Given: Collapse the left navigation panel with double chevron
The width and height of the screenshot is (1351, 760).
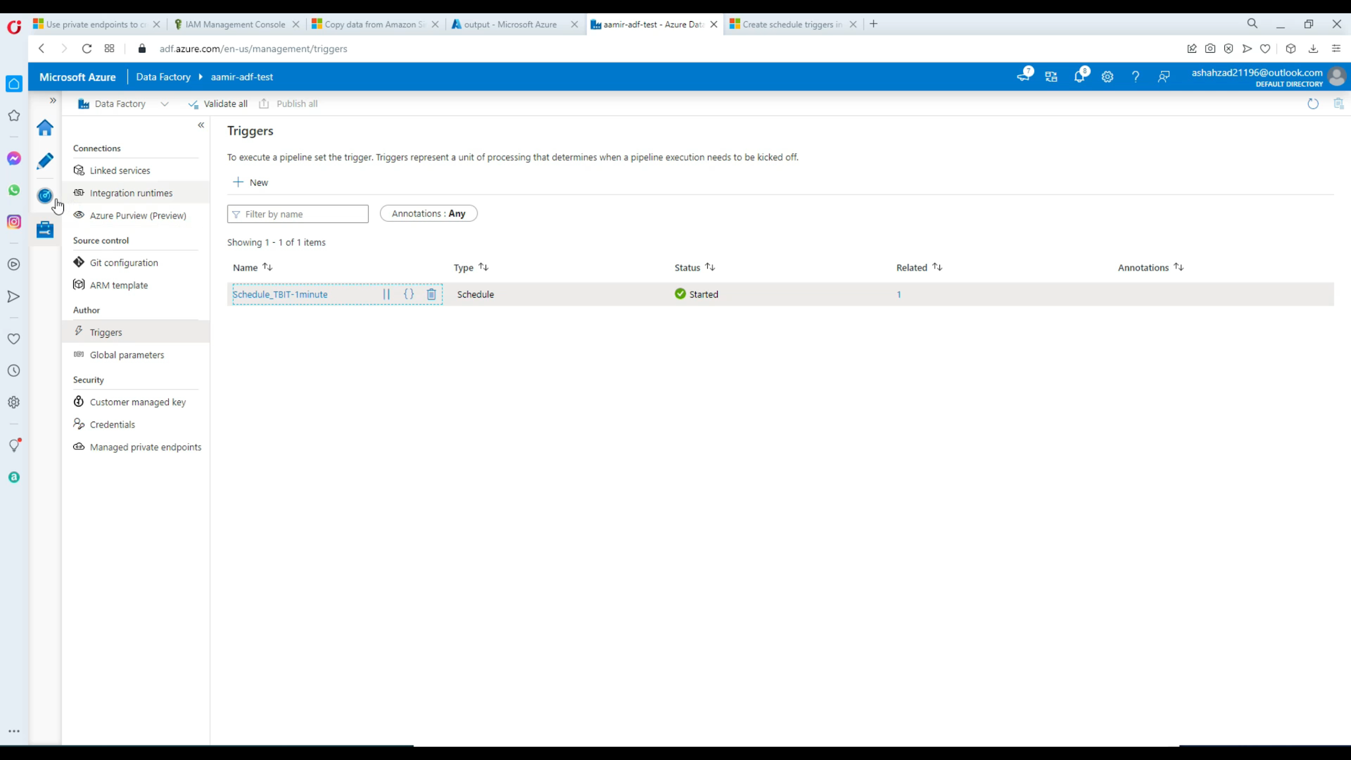Looking at the screenshot, I should (x=201, y=125).
